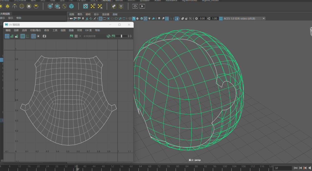The width and height of the screenshot is (312, 171).
Task: Click the export stand-in cube shelf icon
Action: point(57,6)
